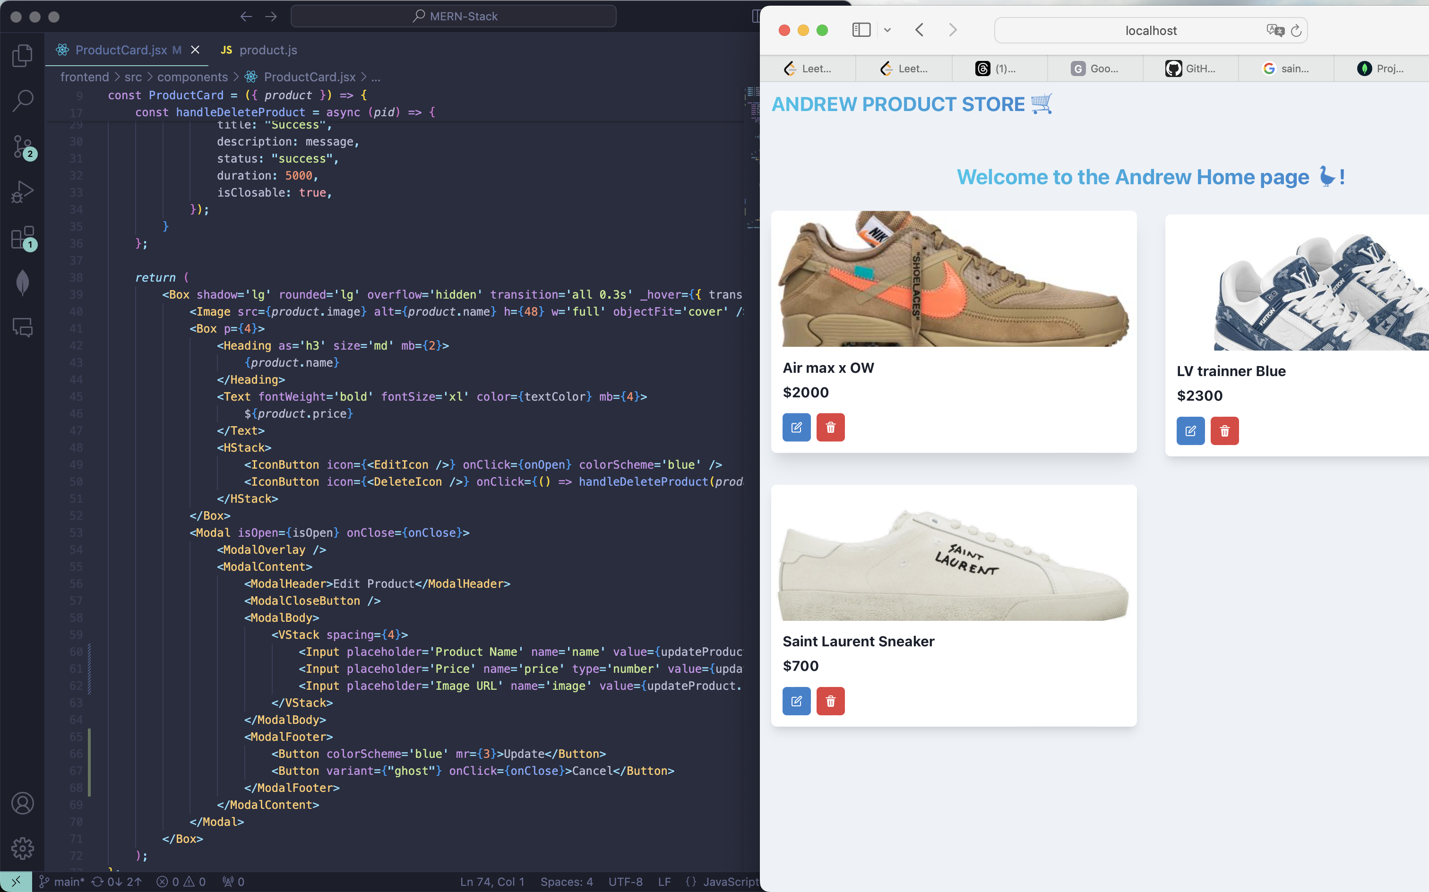Image resolution: width=1429 pixels, height=892 pixels.
Task: Click the main* git branch in status bar
Action: pos(61,882)
